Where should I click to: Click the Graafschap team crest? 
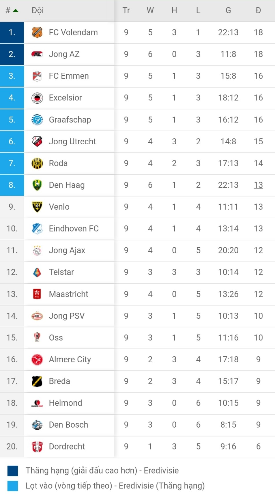click(x=37, y=120)
